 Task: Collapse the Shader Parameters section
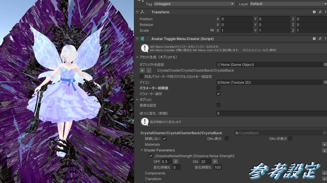(x=141, y=150)
